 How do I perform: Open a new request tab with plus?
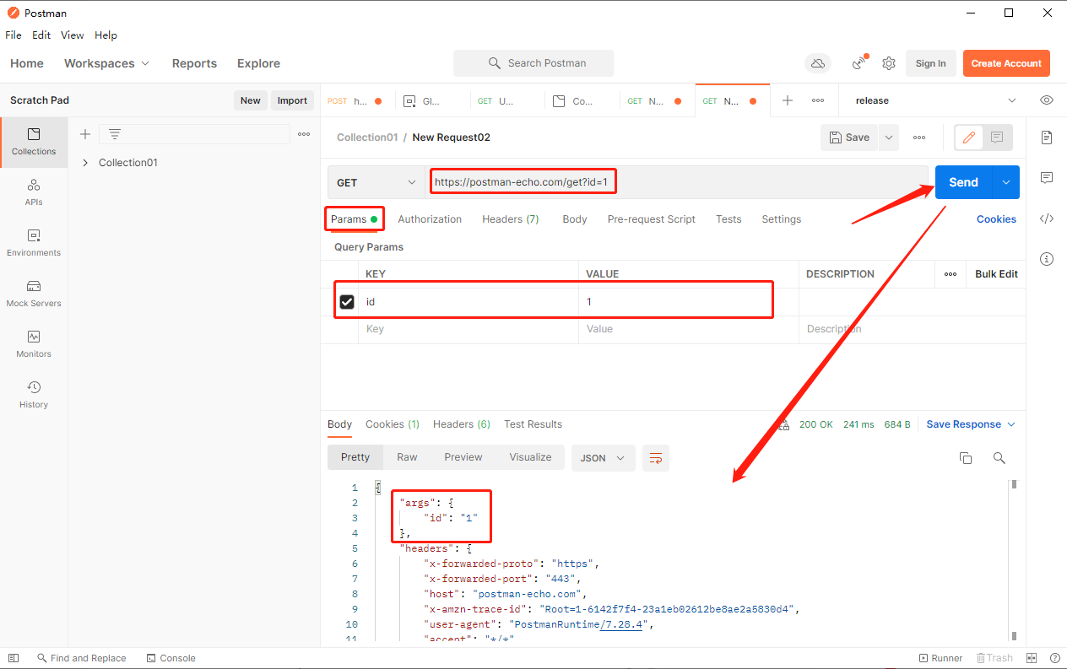click(788, 100)
